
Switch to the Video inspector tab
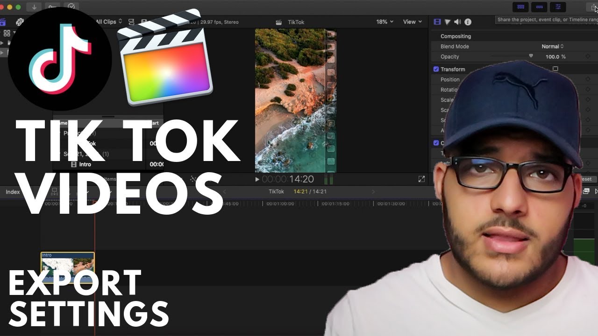(437, 22)
